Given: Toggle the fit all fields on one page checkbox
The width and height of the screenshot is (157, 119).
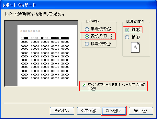Looking at the screenshot, I should (84, 85).
